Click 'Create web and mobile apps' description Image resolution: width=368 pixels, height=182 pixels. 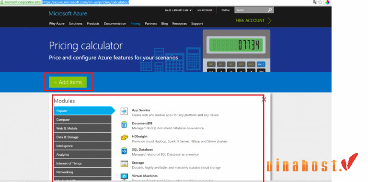coord(175,115)
